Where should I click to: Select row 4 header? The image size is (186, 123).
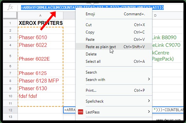click(11, 45)
